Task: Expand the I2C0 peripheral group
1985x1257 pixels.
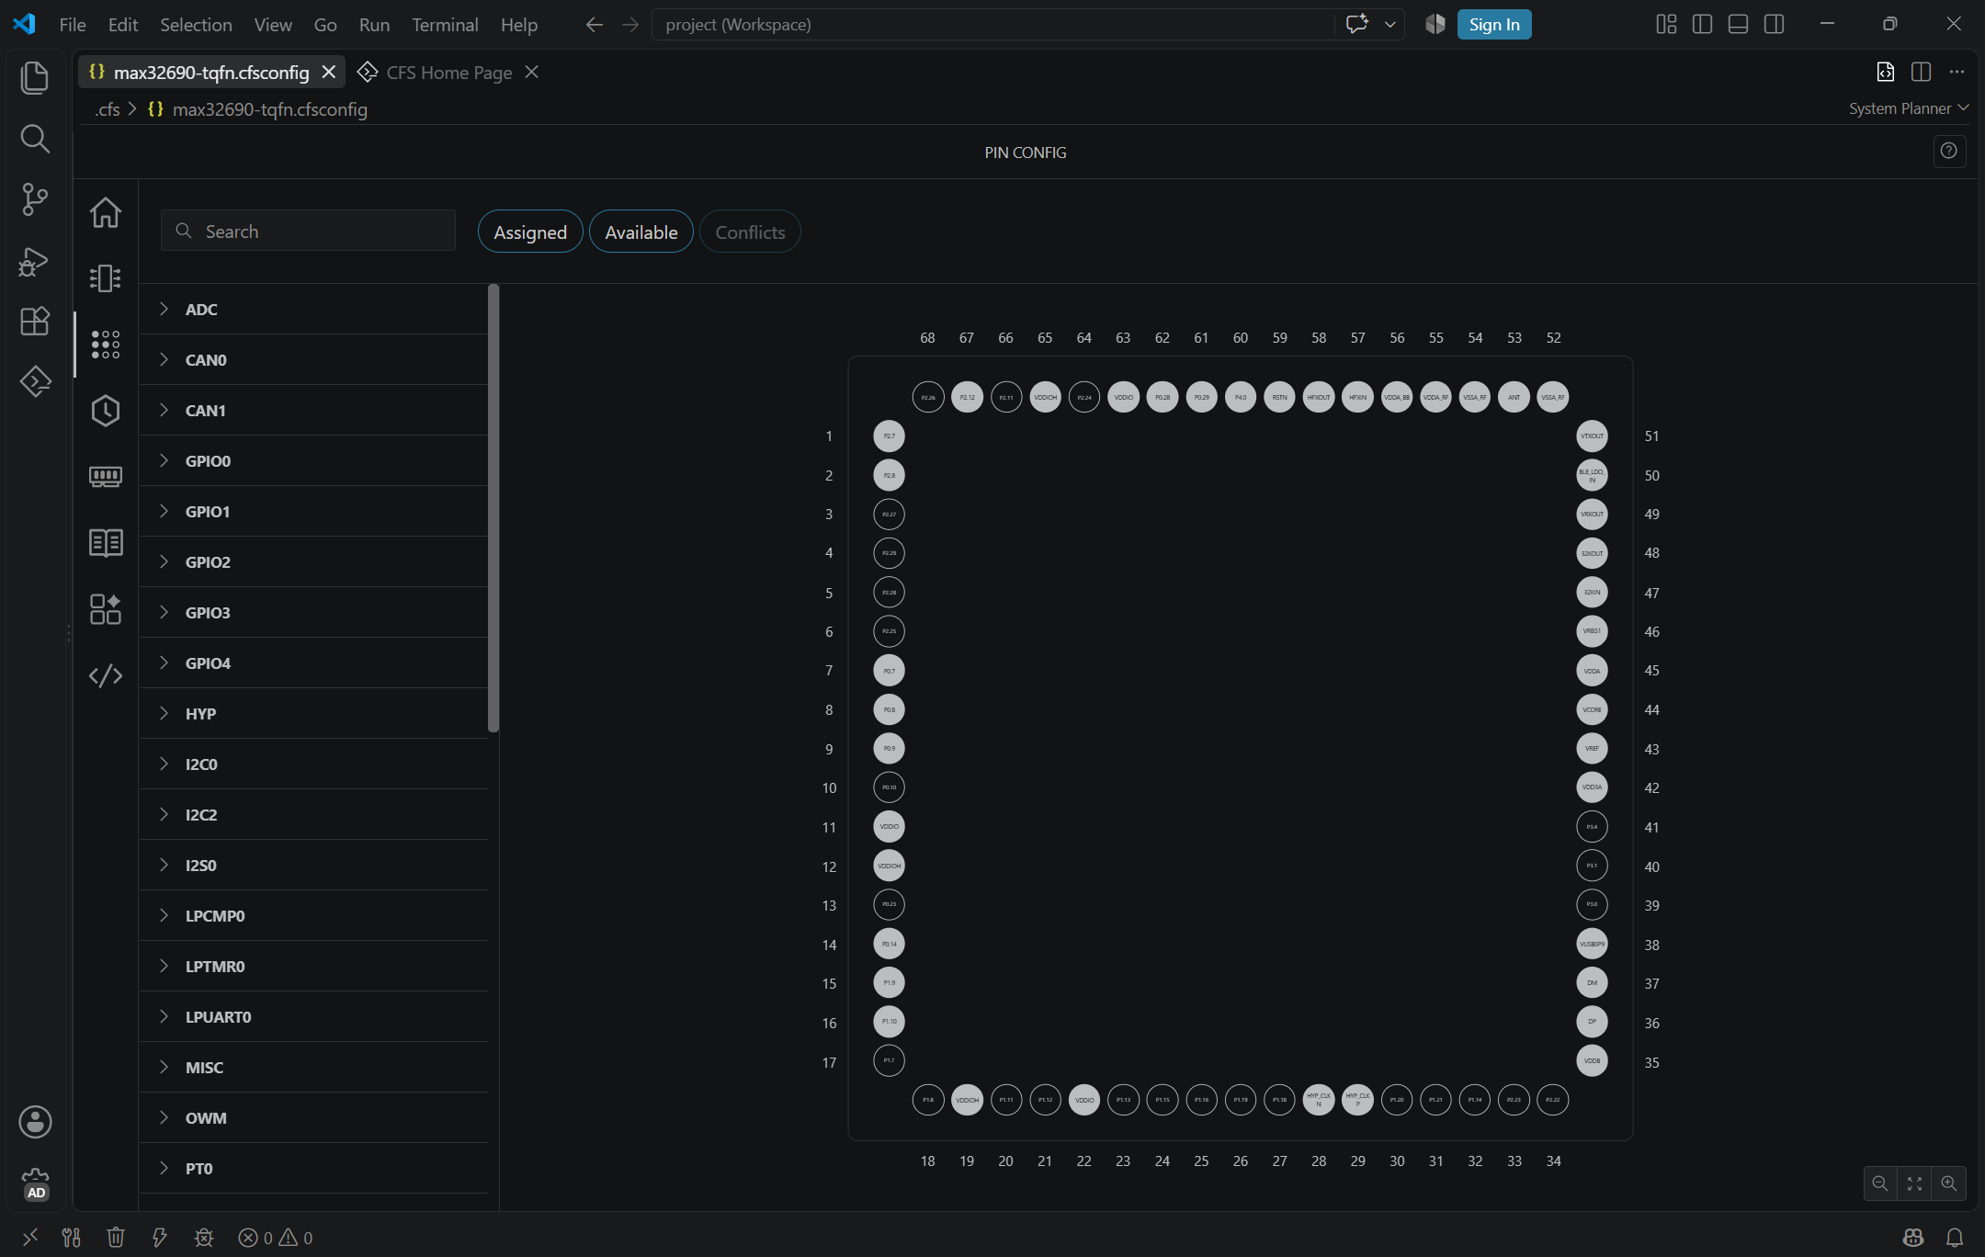Action: pos(313,764)
